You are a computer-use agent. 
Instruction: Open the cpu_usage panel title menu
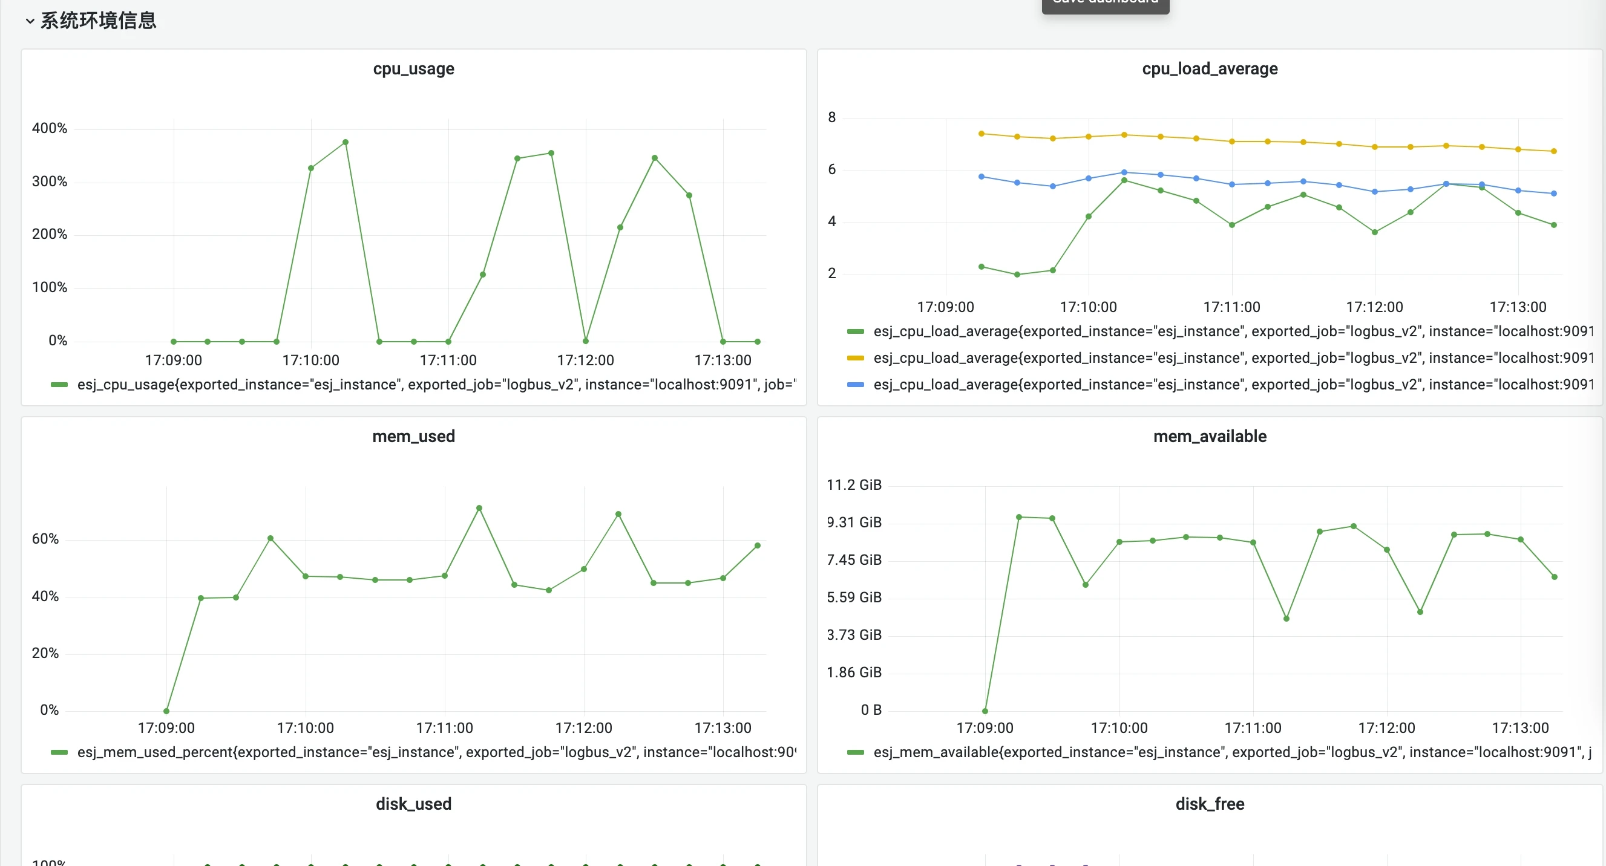click(413, 68)
